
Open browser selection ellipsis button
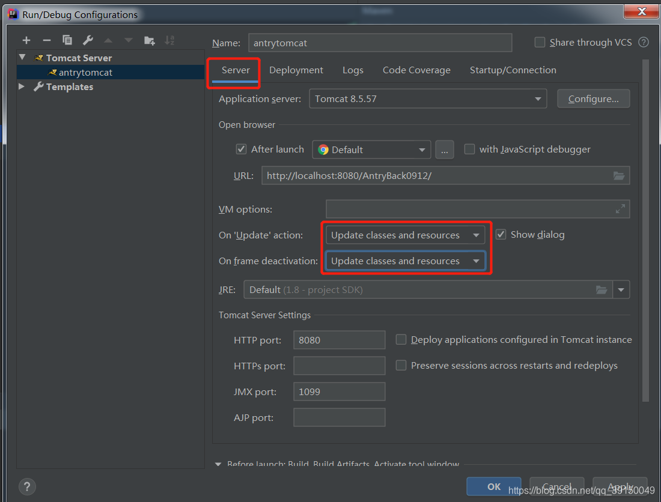click(444, 150)
